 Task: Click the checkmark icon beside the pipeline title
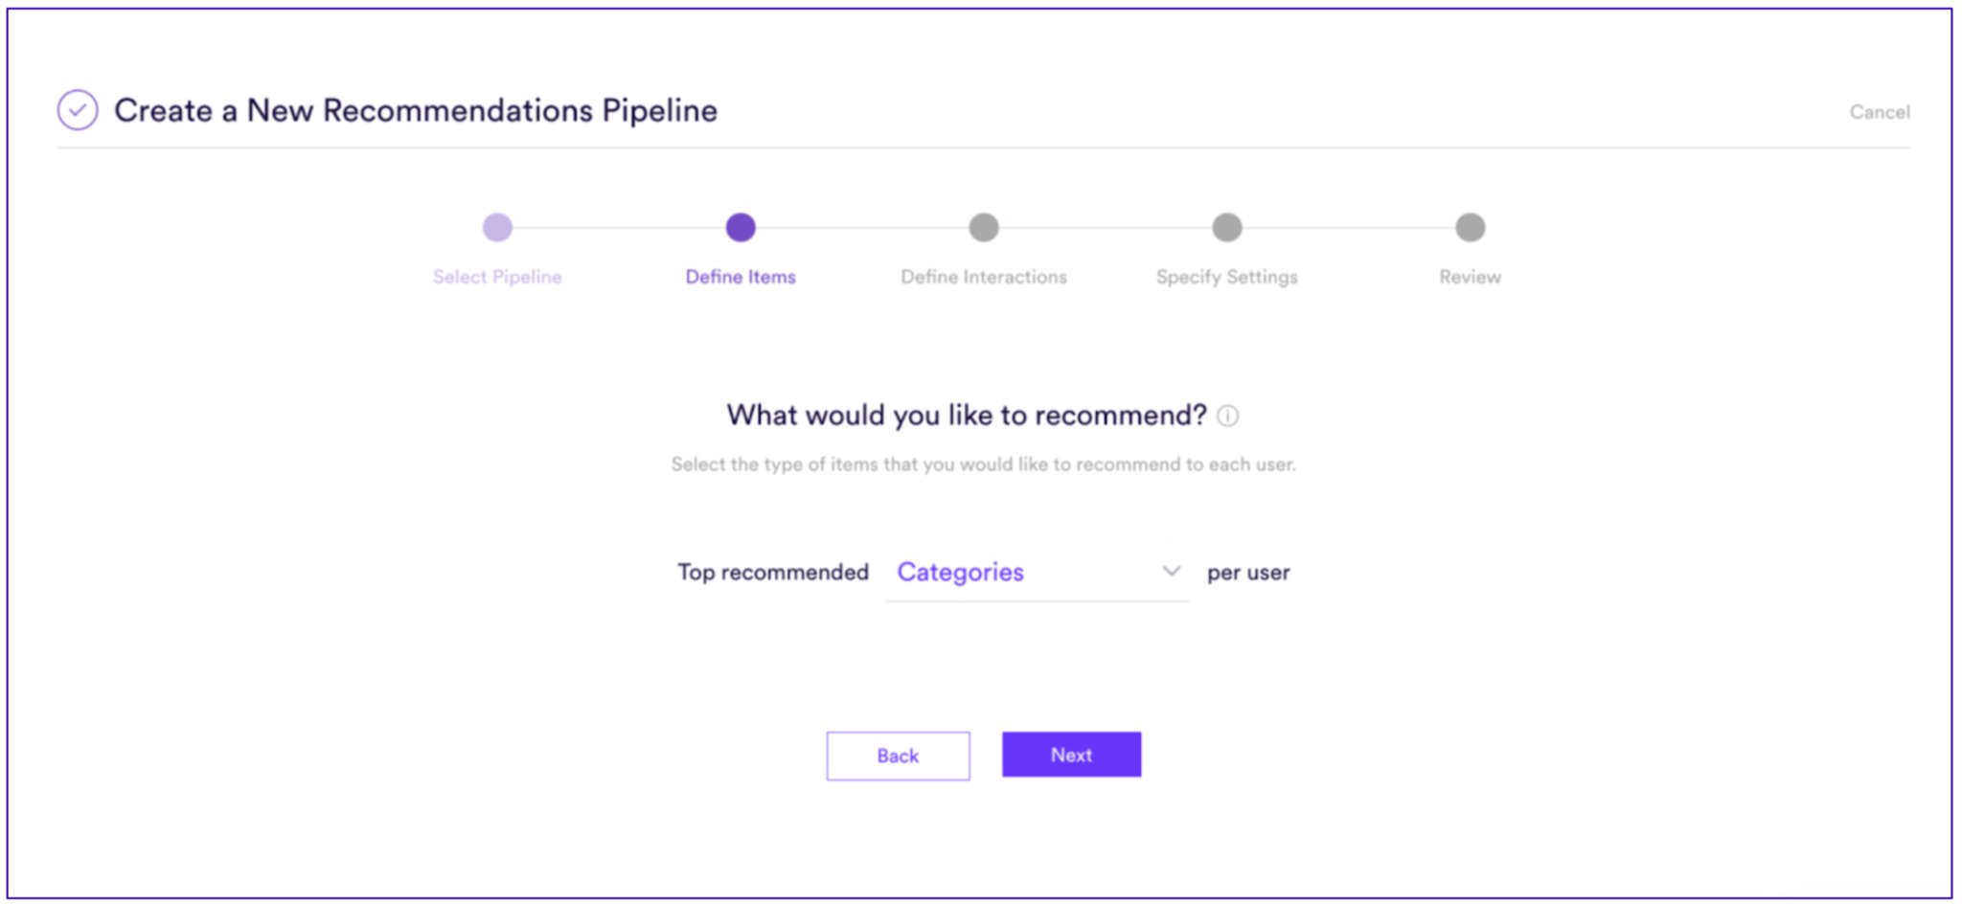pyautogui.click(x=78, y=109)
